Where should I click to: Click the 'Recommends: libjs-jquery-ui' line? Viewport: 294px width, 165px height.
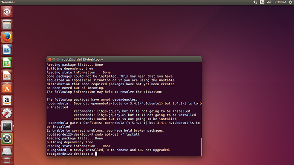pos(135,115)
